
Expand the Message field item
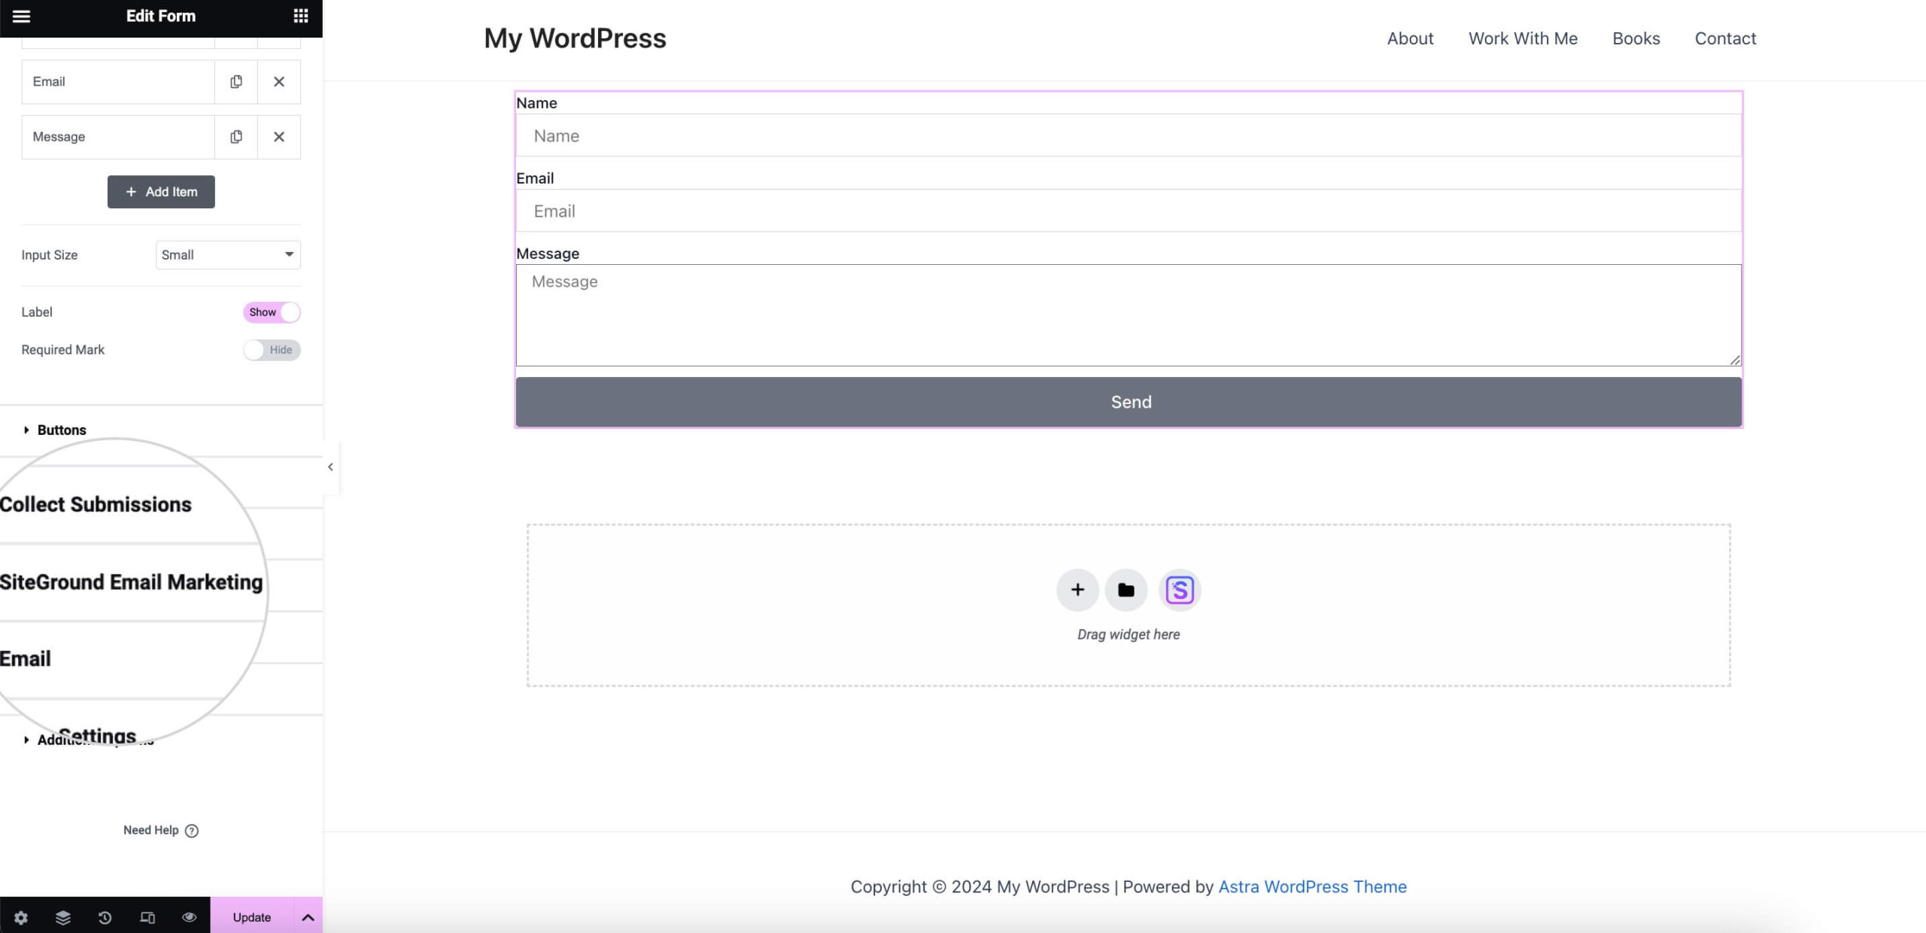(x=118, y=137)
